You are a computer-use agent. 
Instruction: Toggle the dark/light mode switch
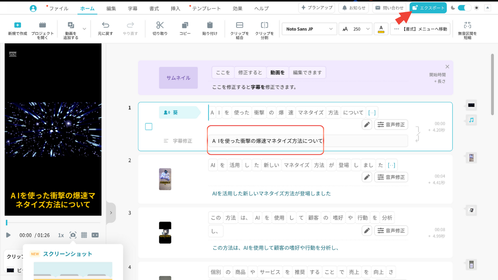[464, 8]
